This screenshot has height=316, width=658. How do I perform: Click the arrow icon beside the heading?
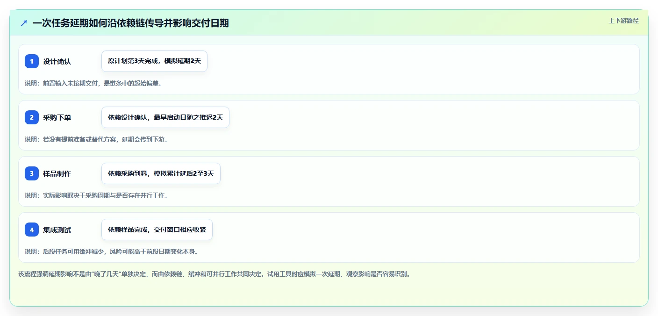click(24, 23)
